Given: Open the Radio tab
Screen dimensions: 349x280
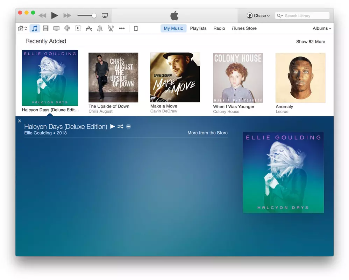Looking at the screenshot, I should pos(219,28).
